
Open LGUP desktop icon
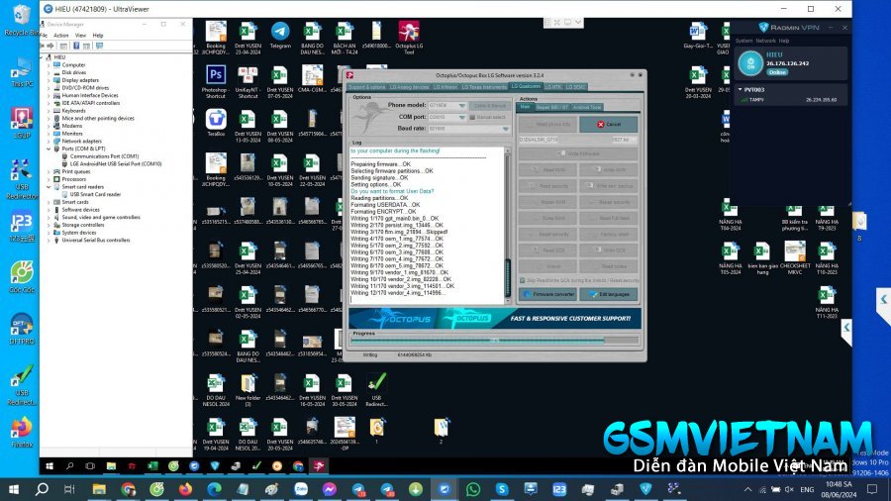22,123
